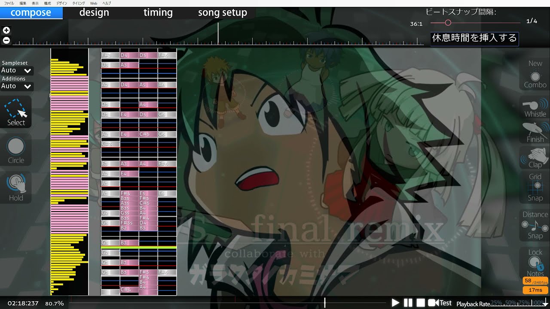Open the Web menu
This screenshot has height=309, width=550.
pyautogui.click(x=93, y=3)
